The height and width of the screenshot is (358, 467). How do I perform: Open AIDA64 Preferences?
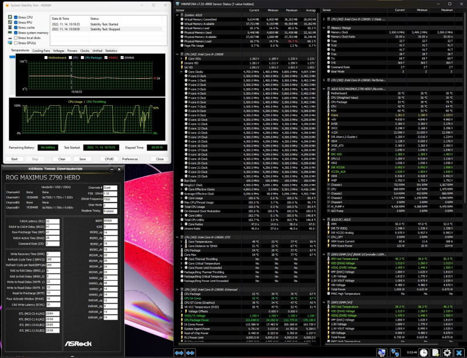[130, 159]
